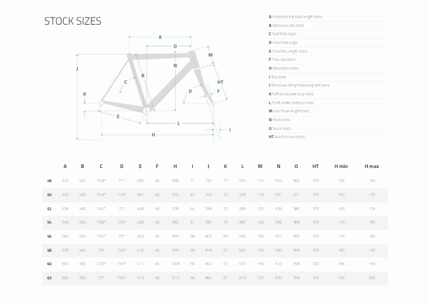Screen dimensions: 427x305
Task: Click the H min column header
Action: [341, 166]
